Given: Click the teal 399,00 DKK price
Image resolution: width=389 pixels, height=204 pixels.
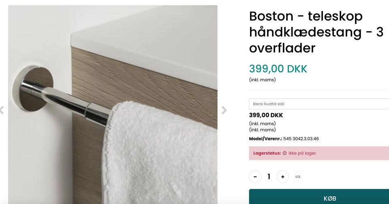Looking at the screenshot, I should (278, 69).
